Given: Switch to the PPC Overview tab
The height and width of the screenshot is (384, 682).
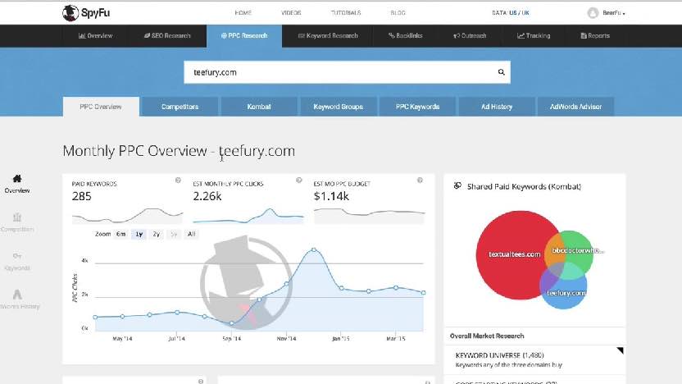Looking at the screenshot, I should click(101, 107).
